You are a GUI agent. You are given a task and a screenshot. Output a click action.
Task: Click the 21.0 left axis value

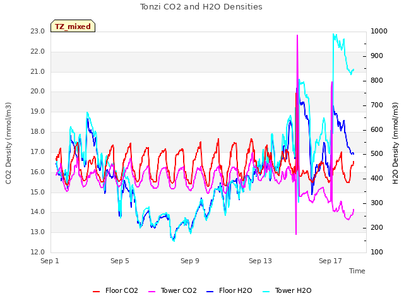click(38, 71)
